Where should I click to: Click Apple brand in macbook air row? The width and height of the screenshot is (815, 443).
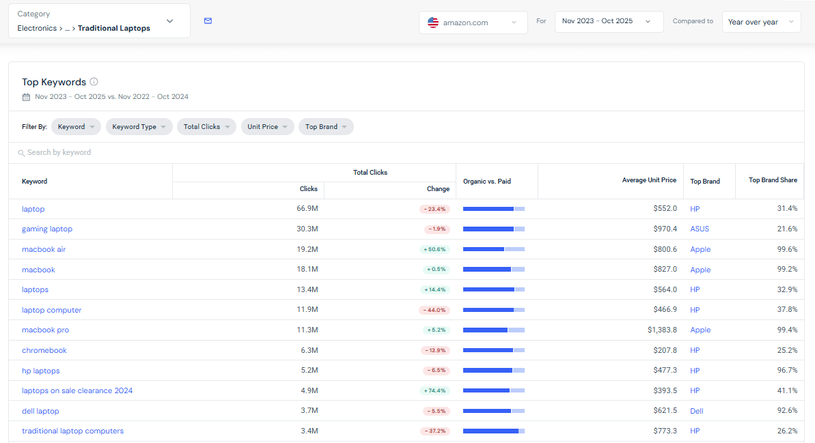[x=700, y=249]
